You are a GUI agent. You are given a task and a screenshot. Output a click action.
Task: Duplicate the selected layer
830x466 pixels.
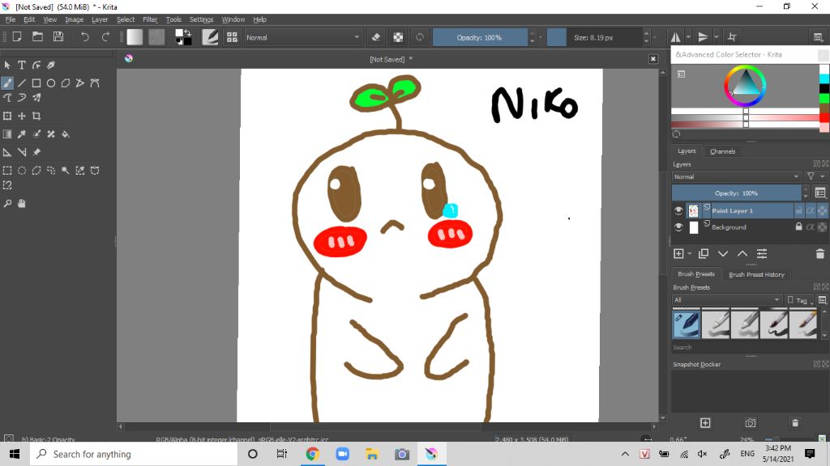click(704, 254)
